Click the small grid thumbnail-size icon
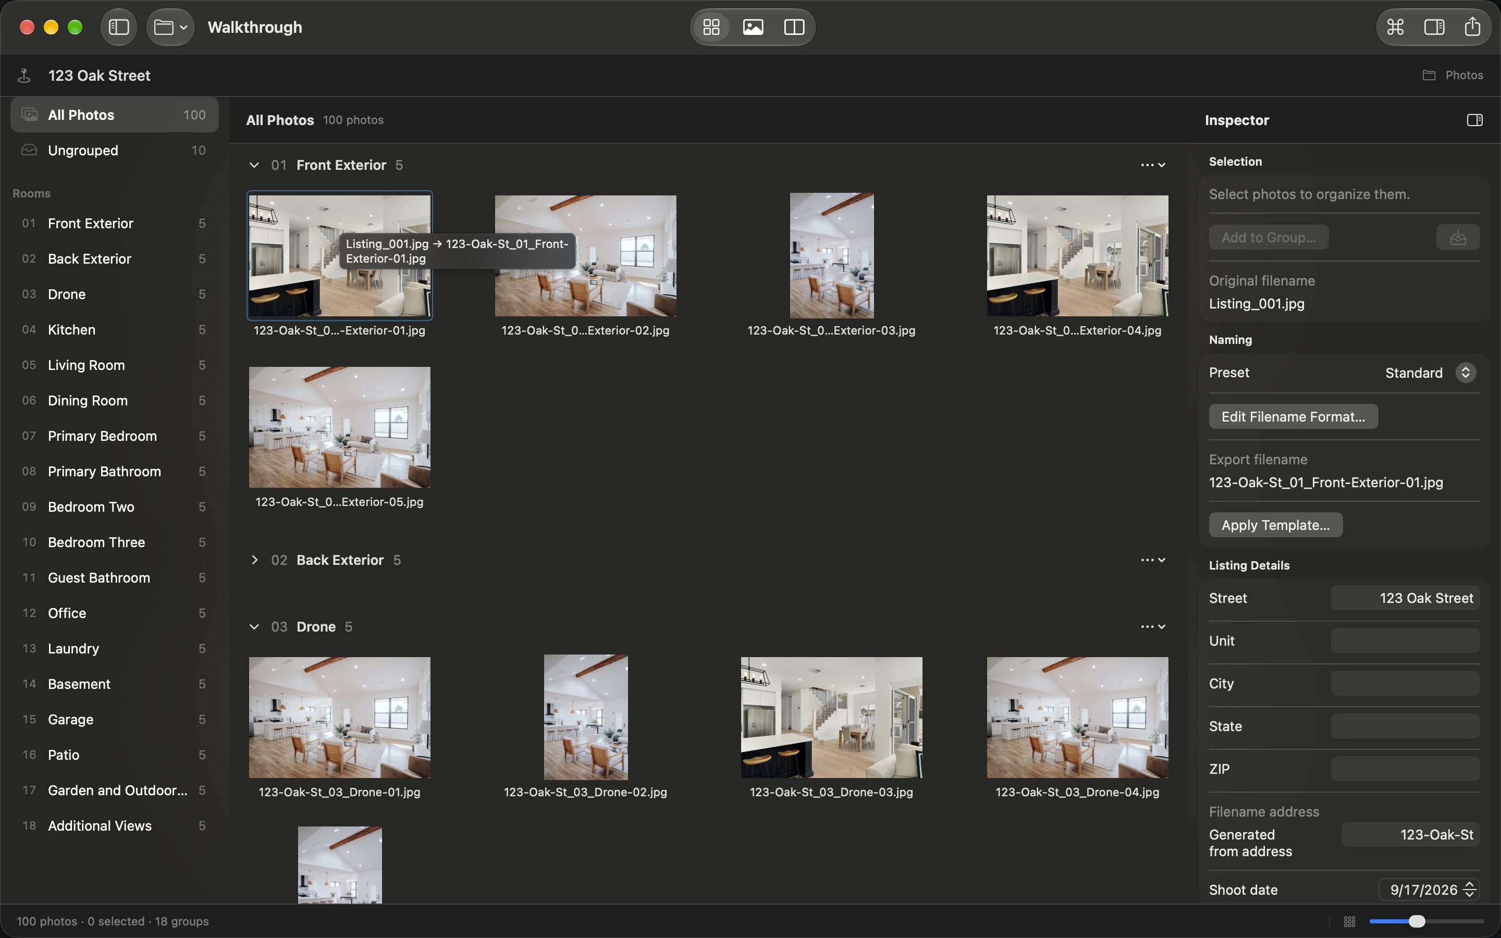The width and height of the screenshot is (1501, 938). point(1350,921)
